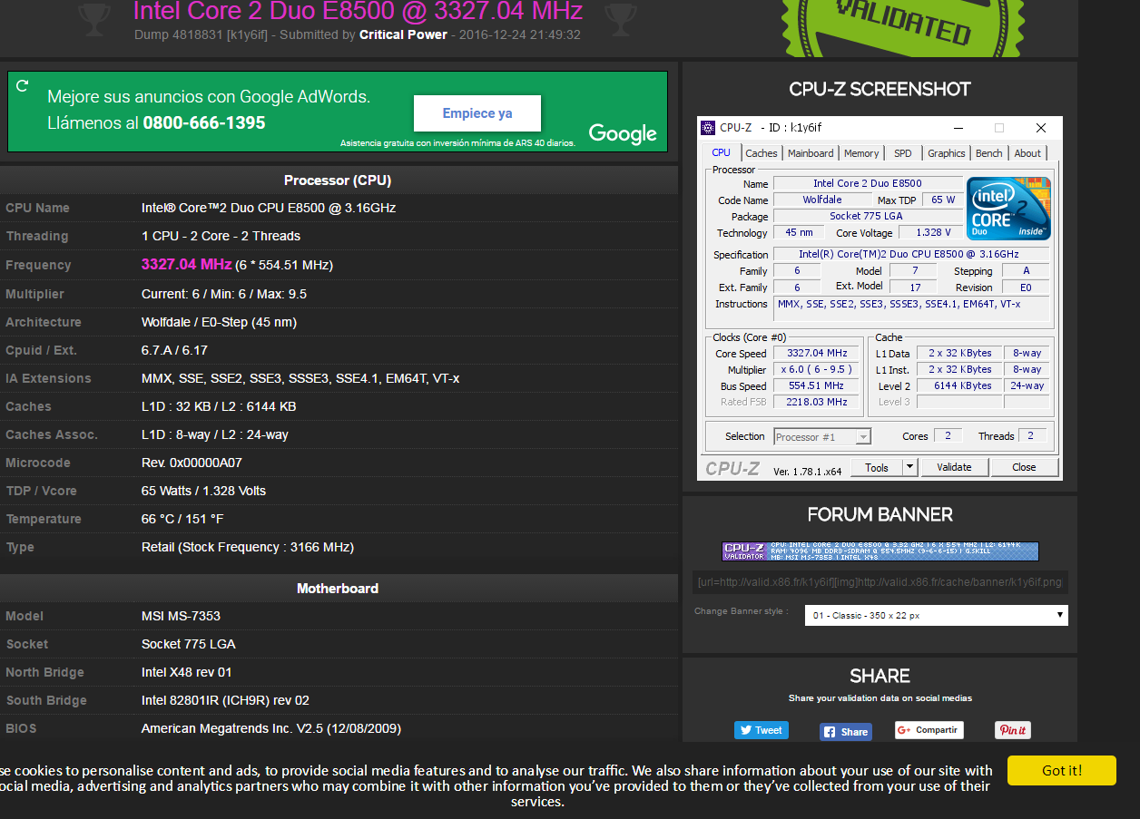This screenshot has height=819, width=1140.
Task: Click the Validate button in CPU-Z
Action: tap(954, 467)
